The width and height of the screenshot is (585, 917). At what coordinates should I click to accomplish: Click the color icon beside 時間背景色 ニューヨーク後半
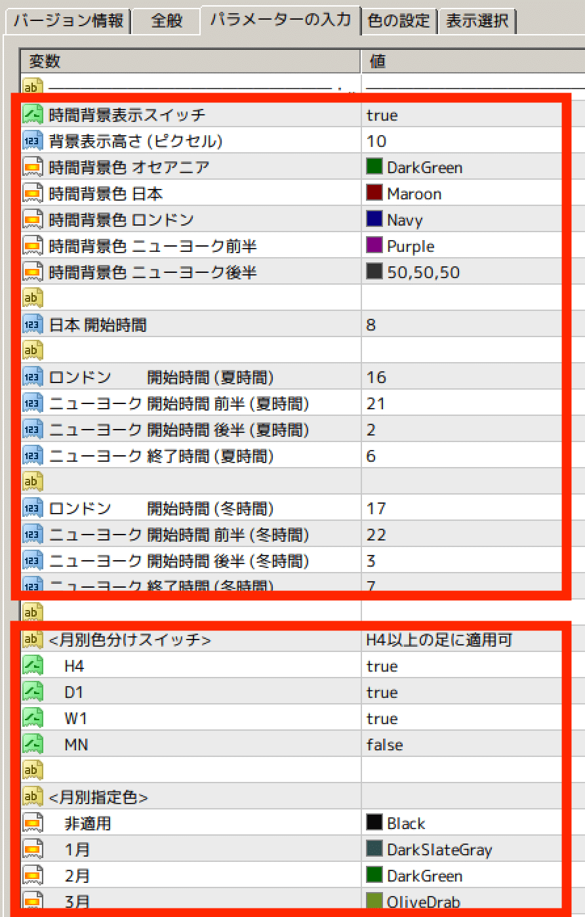tap(33, 272)
